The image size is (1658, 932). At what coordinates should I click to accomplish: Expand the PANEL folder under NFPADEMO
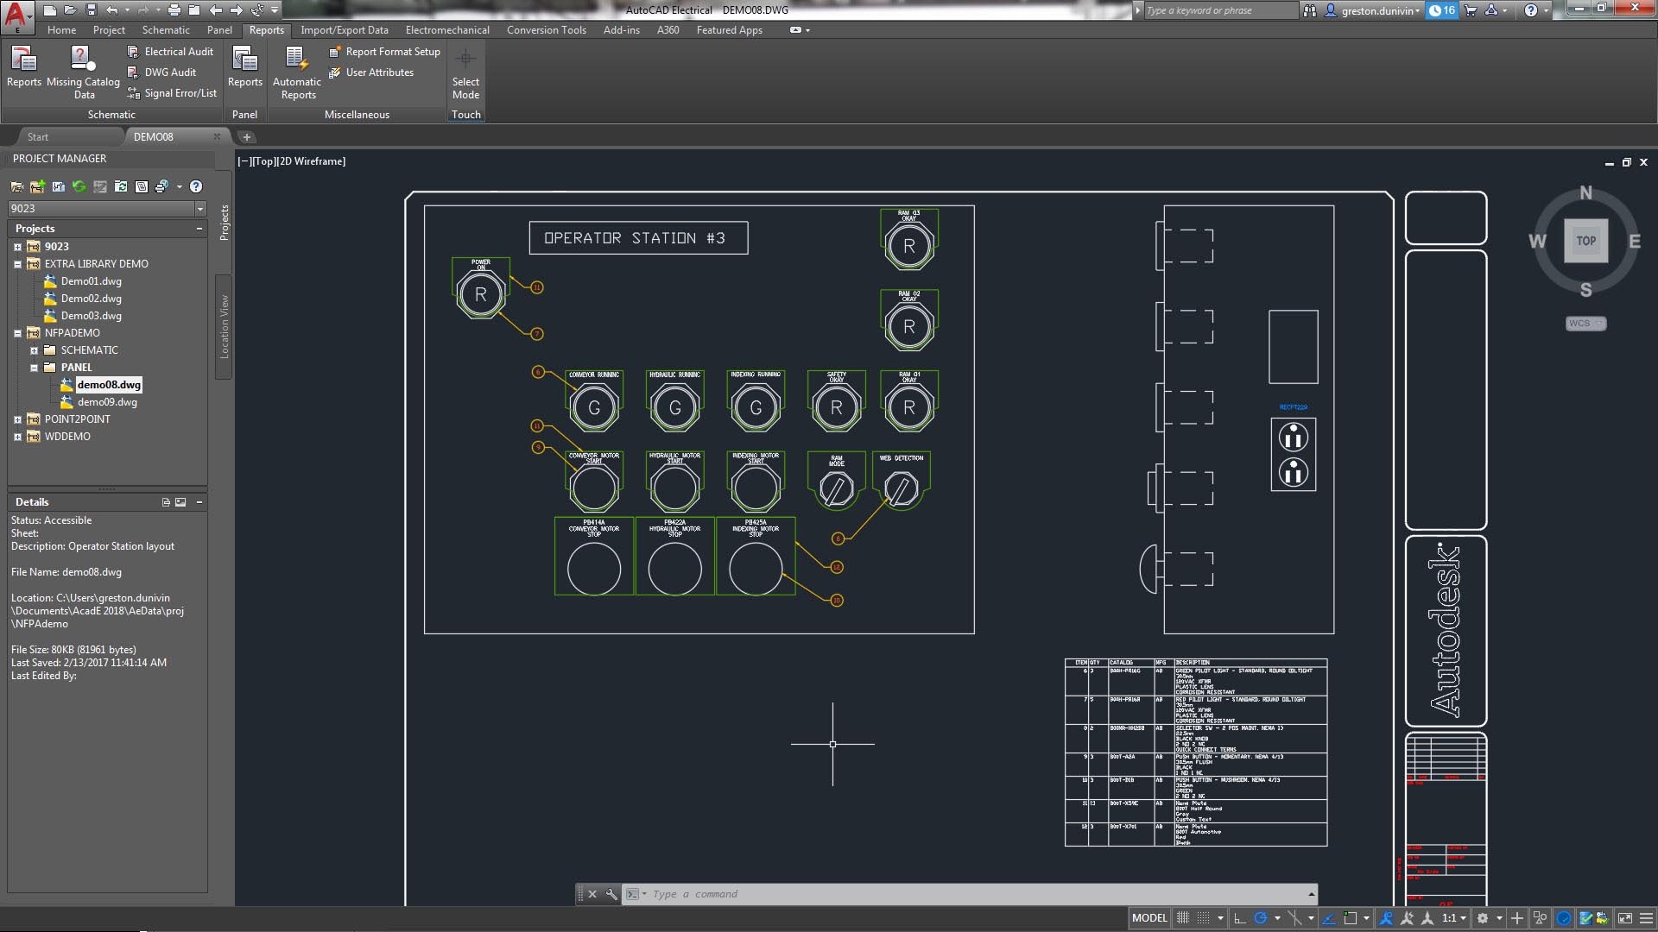(x=35, y=368)
